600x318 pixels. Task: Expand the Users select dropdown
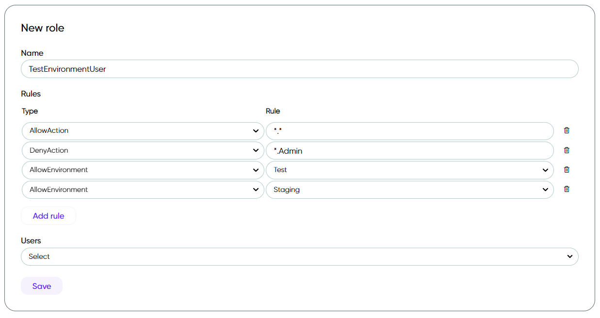pyautogui.click(x=300, y=256)
